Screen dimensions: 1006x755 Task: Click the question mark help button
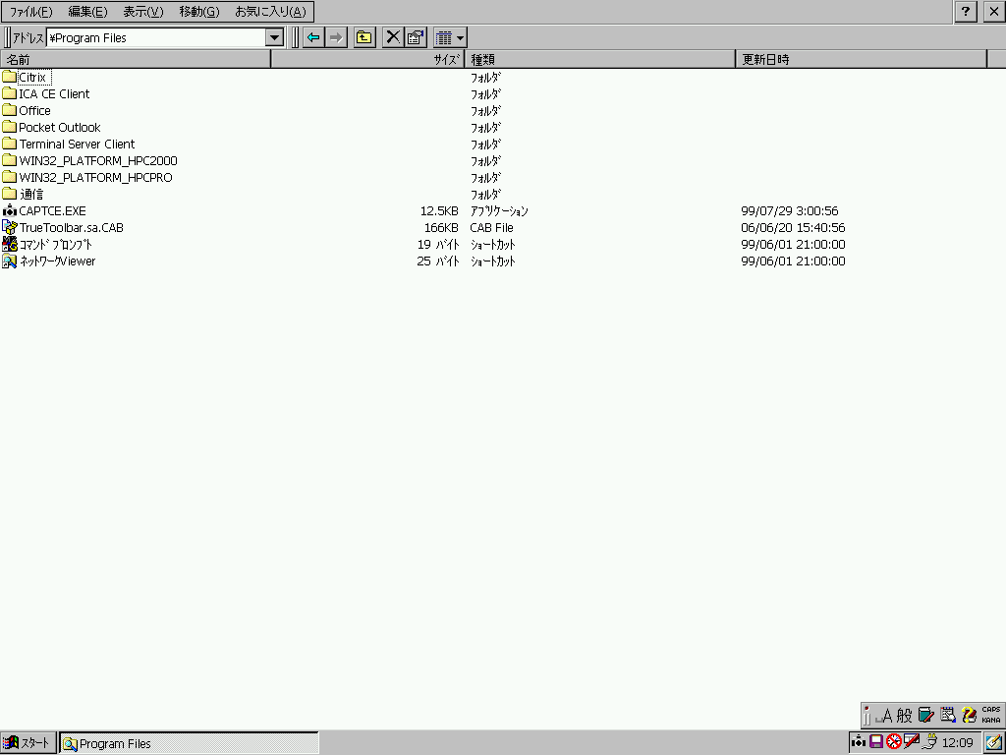click(x=966, y=12)
